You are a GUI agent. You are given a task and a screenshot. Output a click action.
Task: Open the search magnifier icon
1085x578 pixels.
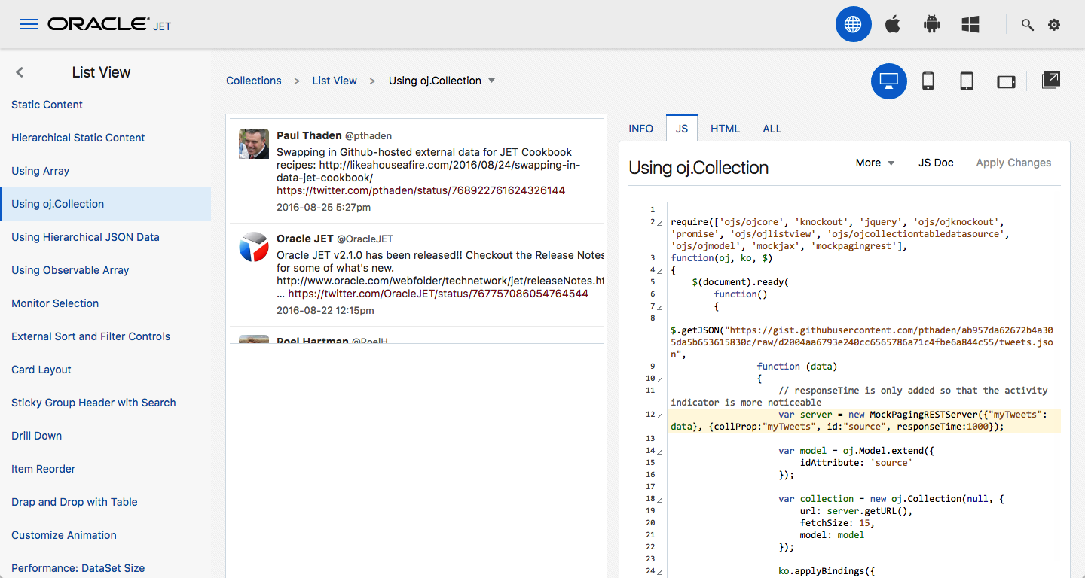click(1027, 25)
